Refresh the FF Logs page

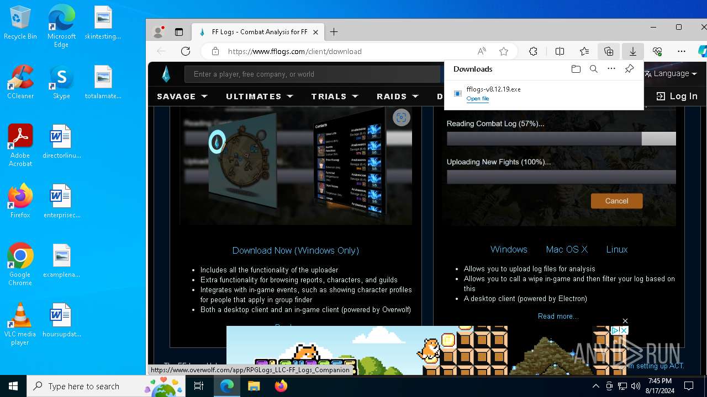[186, 51]
